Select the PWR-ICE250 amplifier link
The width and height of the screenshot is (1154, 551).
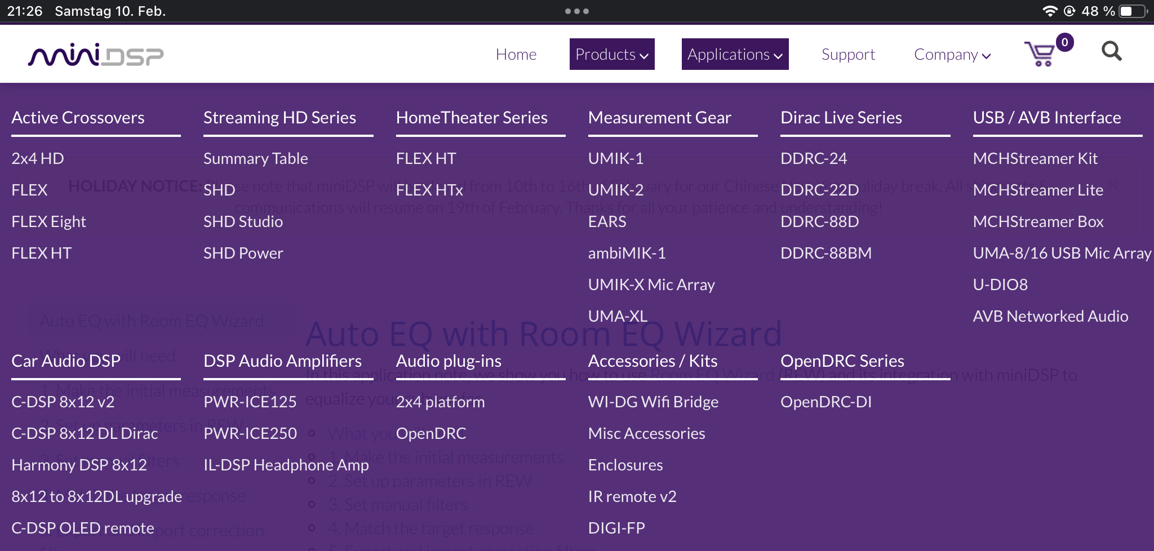coord(250,433)
